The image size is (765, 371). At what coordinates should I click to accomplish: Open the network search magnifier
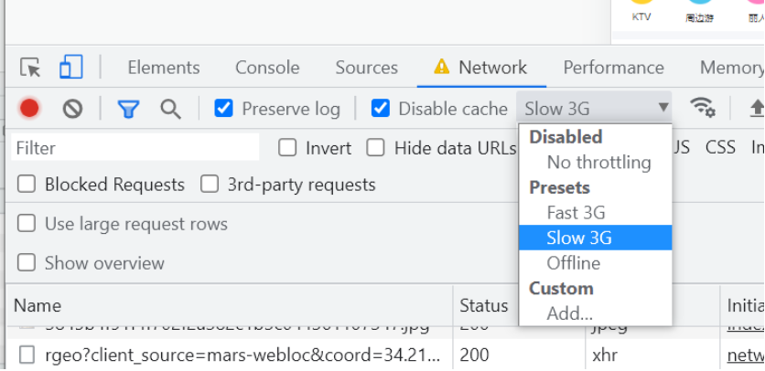point(170,109)
